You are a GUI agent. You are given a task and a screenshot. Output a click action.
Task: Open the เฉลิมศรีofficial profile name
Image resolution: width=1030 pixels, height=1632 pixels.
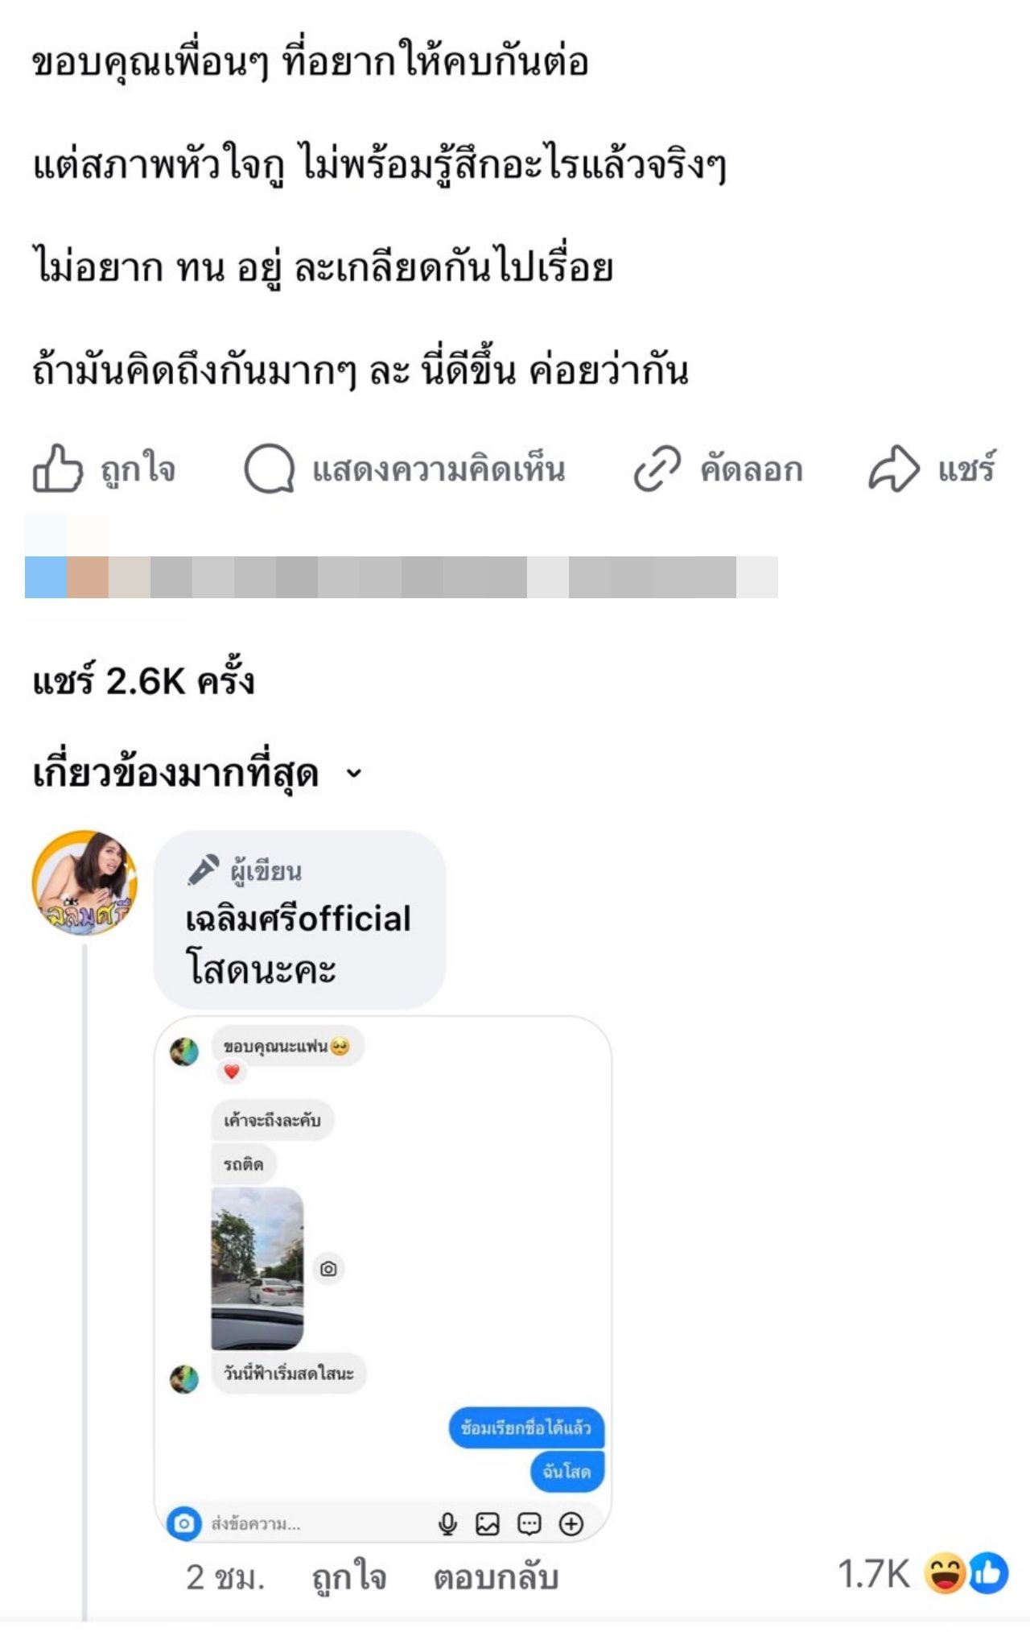tap(298, 919)
